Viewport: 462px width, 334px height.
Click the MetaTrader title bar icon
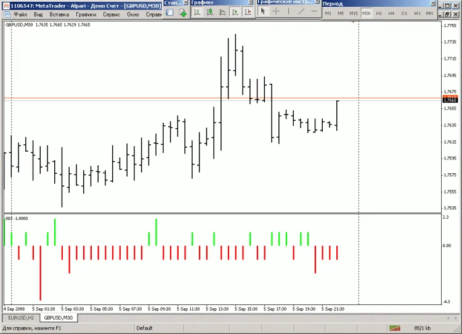[x=6, y=6]
